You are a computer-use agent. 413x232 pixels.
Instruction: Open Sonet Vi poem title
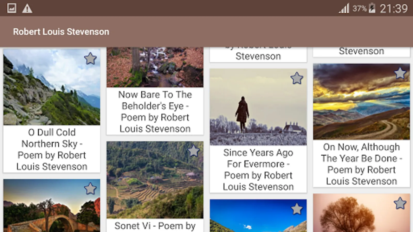[155, 226]
